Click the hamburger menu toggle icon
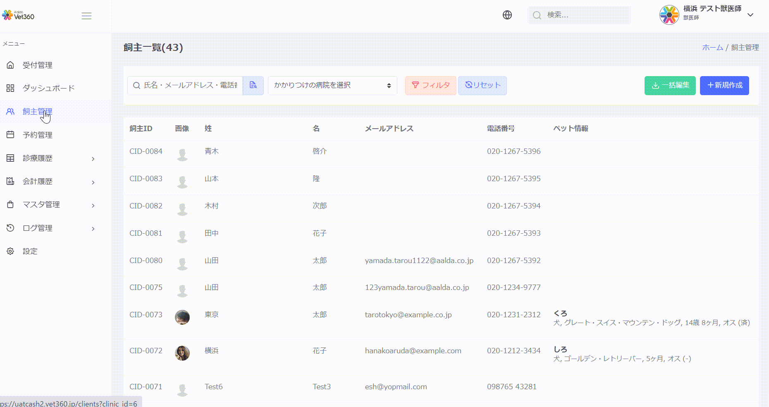Viewport: 769px width, 407px height. pos(86,16)
